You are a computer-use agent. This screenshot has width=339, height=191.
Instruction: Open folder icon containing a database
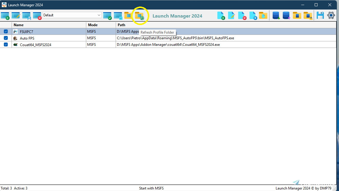pos(297,15)
